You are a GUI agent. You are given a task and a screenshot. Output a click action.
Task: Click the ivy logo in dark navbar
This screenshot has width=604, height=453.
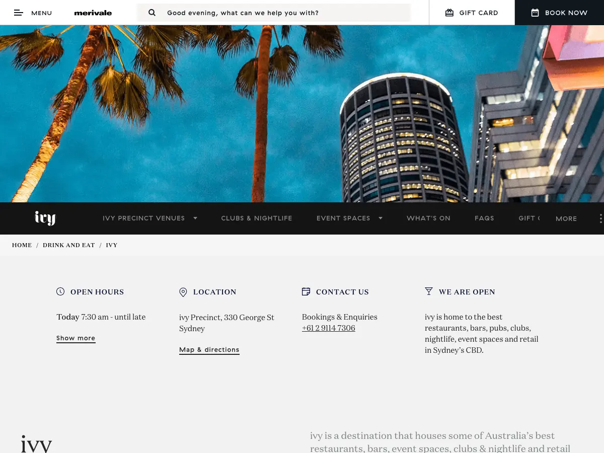pos(45,218)
